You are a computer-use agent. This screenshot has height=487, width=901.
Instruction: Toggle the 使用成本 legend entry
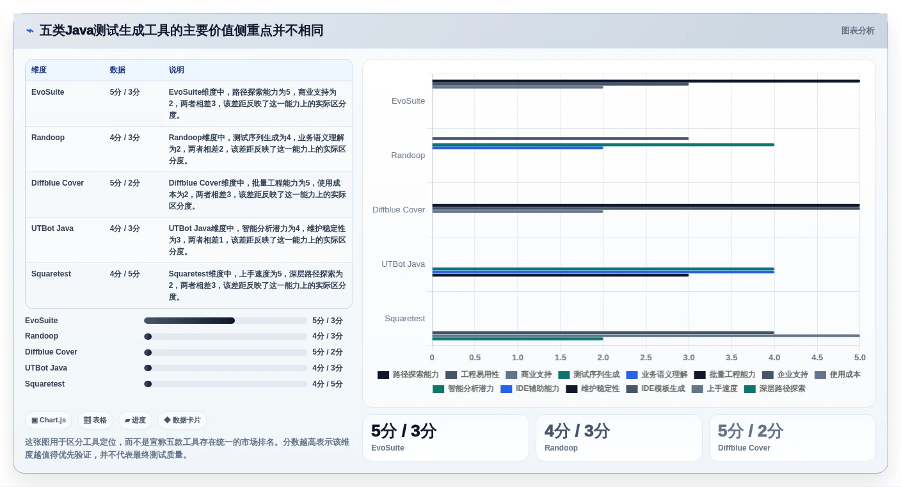click(837, 375)
